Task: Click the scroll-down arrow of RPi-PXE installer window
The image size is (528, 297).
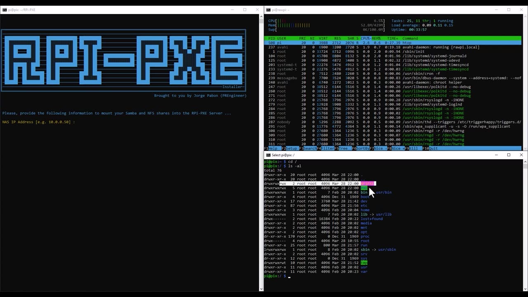Action: pos(261,289)
